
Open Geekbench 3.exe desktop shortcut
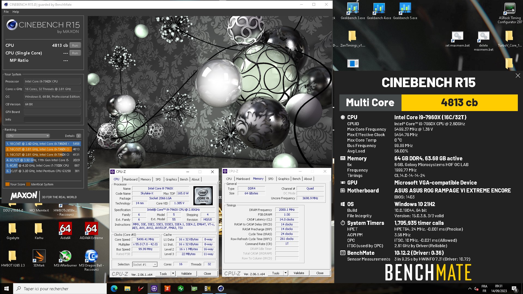click(x=353, y=11)
